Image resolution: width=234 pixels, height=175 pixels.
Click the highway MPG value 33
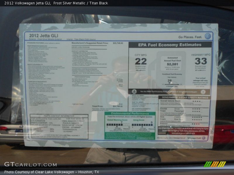click(201, 61)
